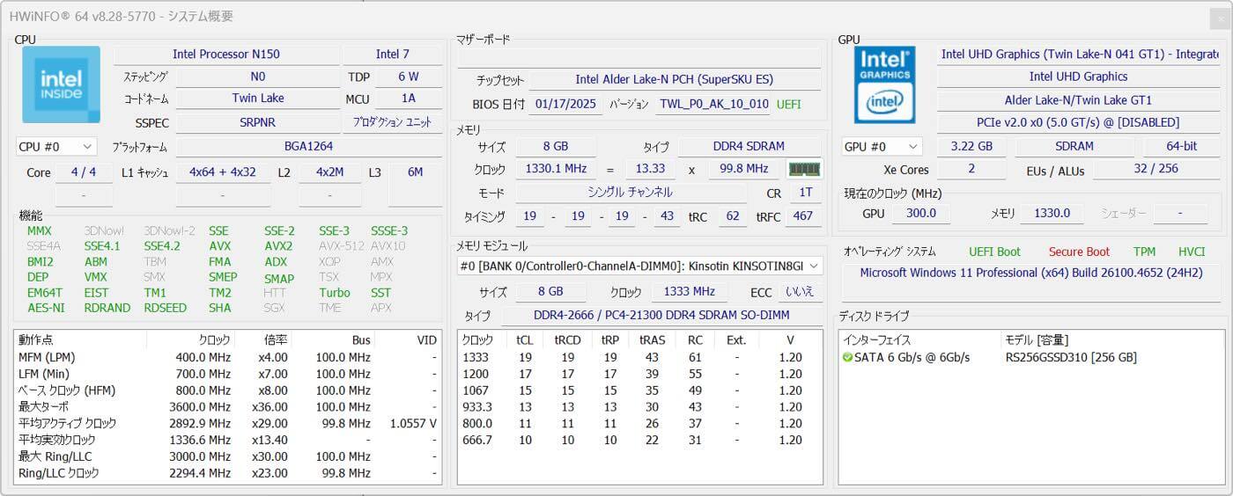Click the 666.7 clock row in the timing table
Screen dimensions: 1233x496
click(639, 440)
